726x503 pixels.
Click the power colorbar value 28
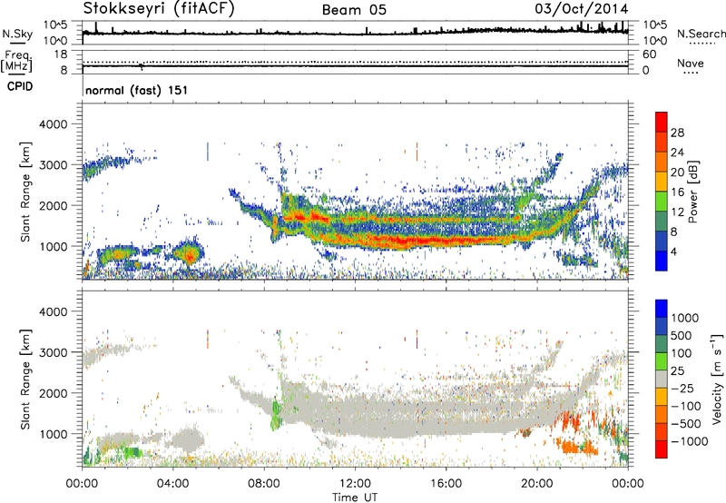tap(677, 133)
